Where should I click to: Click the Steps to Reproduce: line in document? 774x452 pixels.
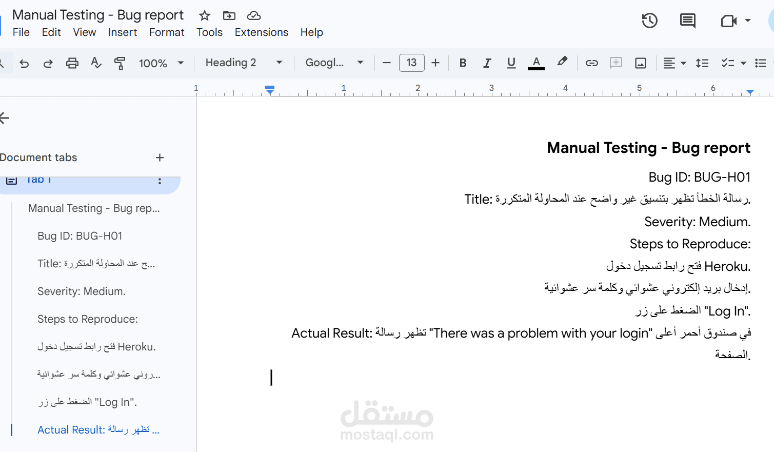tap(690, 244)
